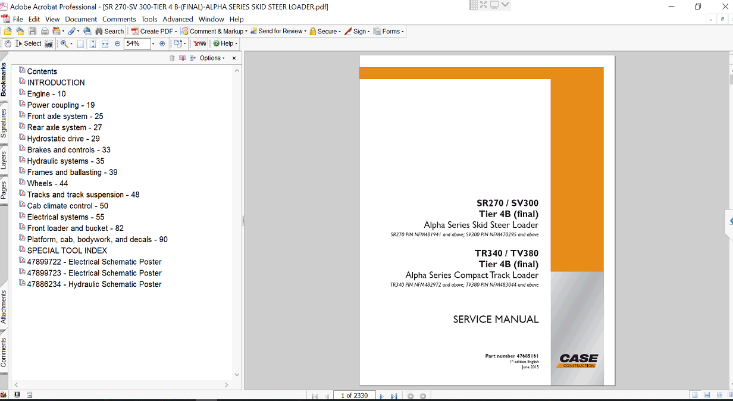Toggle Fit Width page view
Image resolution: width=733 pixels, height=401 pixels.
coord(105,43)
